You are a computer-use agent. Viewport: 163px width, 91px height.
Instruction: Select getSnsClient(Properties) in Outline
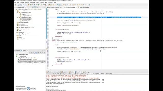point(29,58)
